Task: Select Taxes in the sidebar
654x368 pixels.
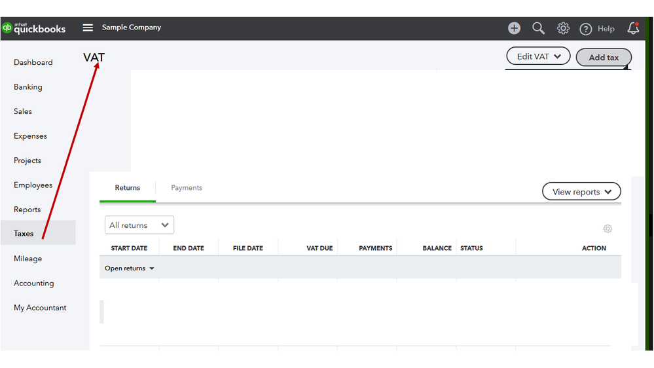Action: 38,232
